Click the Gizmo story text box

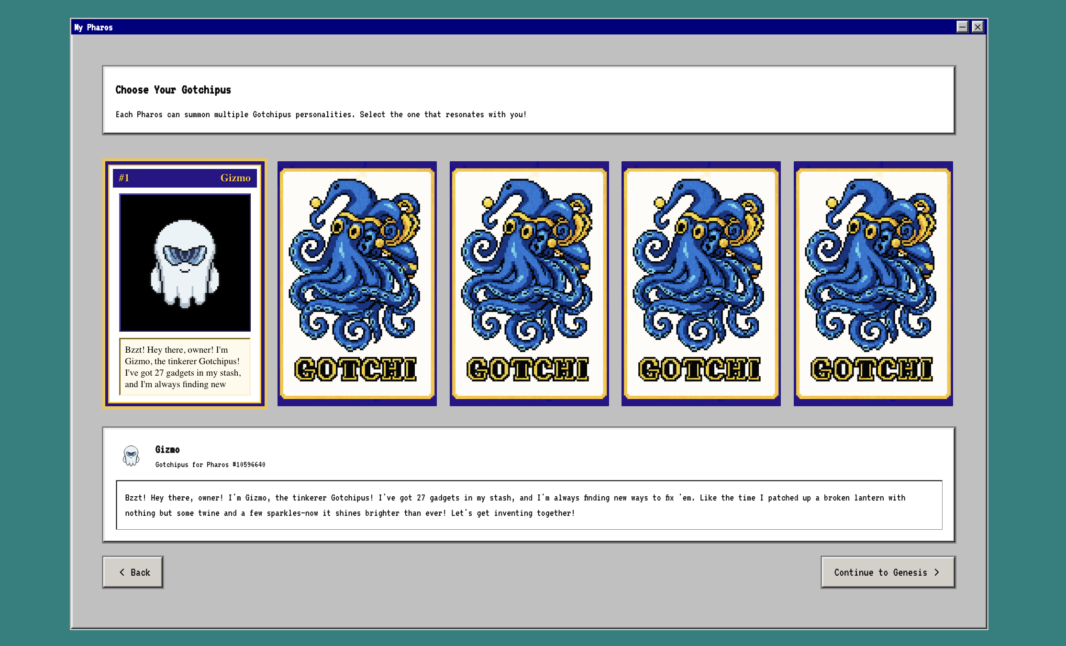[529, 505]
